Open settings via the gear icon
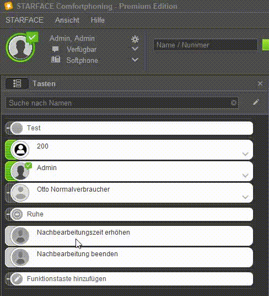The image size is (269, 296). (x=135, y=39)
